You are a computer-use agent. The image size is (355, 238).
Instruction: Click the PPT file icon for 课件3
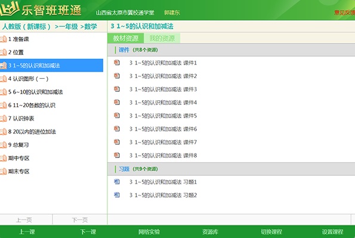(116, 89)
